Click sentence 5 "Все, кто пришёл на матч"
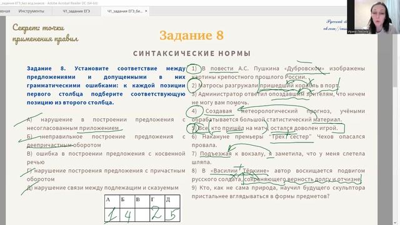This screenshot has width=400, height=225. click(x=264, y=128)
